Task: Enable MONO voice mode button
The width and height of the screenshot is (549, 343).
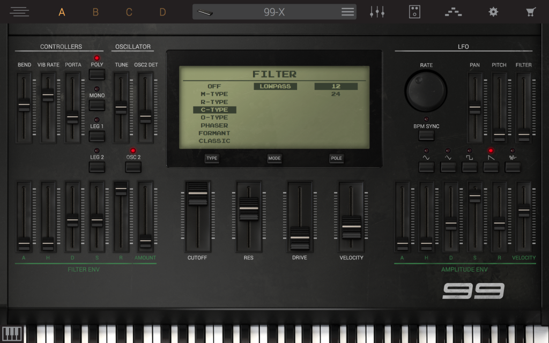Action: point(97,105)
